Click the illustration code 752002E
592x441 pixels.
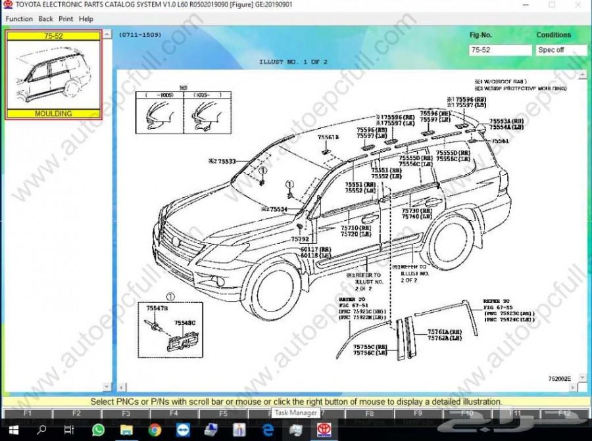[560, 379]
